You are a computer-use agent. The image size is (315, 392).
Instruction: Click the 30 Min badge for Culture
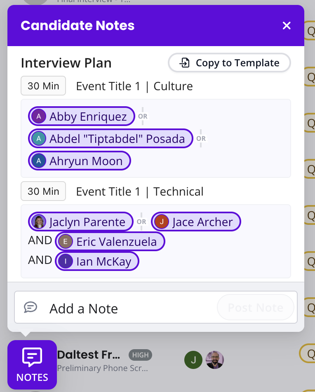click(x=43, y=86)
